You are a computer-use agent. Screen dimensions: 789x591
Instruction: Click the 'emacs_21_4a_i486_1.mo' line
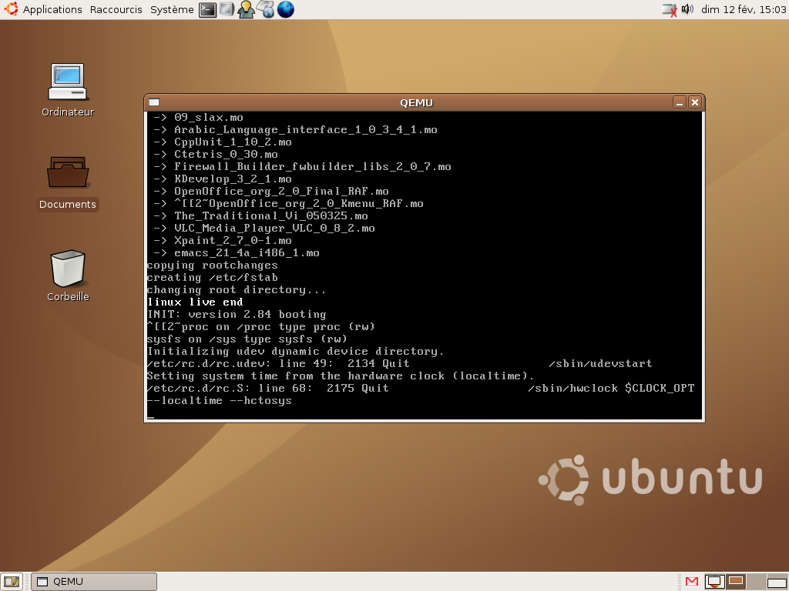[247, 253]
